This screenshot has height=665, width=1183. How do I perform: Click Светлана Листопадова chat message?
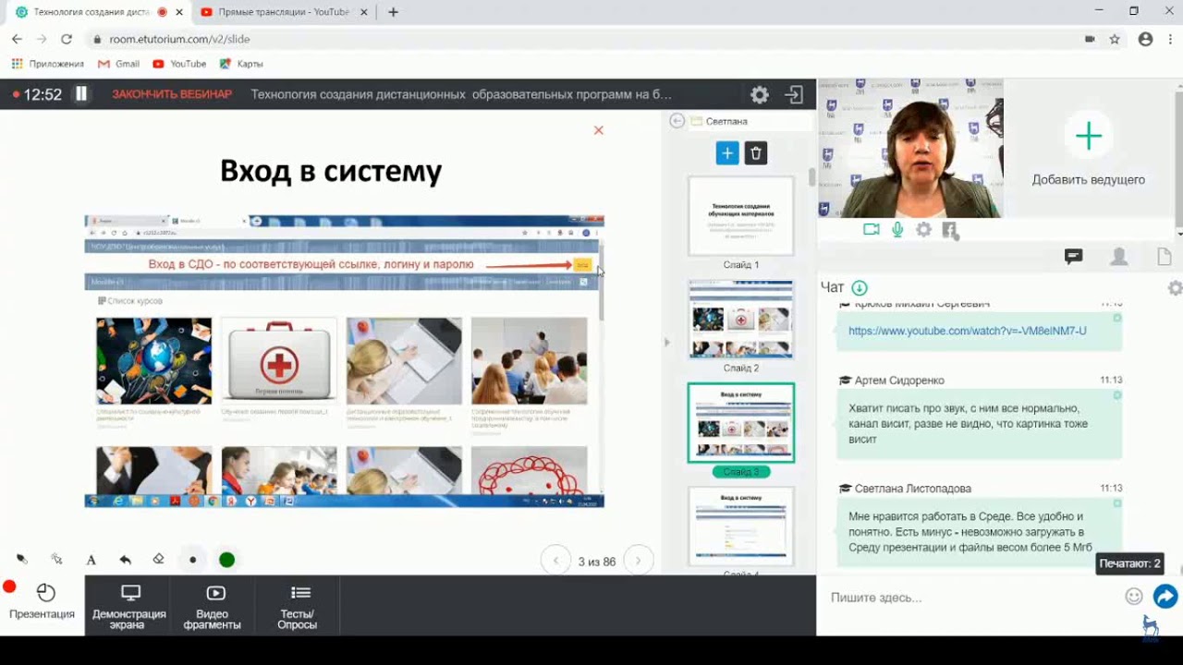[980, 531]
